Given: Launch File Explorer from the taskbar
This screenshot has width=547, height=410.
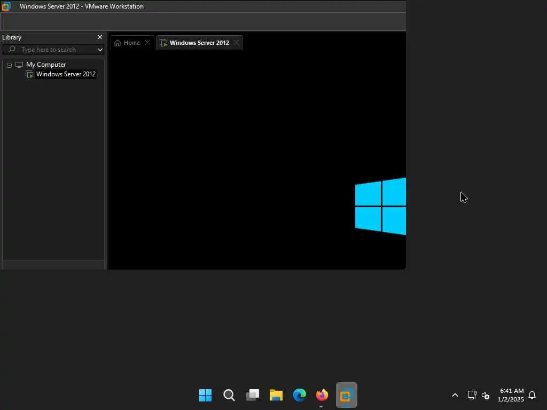Looking at the screenshot, I should click(276, 395).
